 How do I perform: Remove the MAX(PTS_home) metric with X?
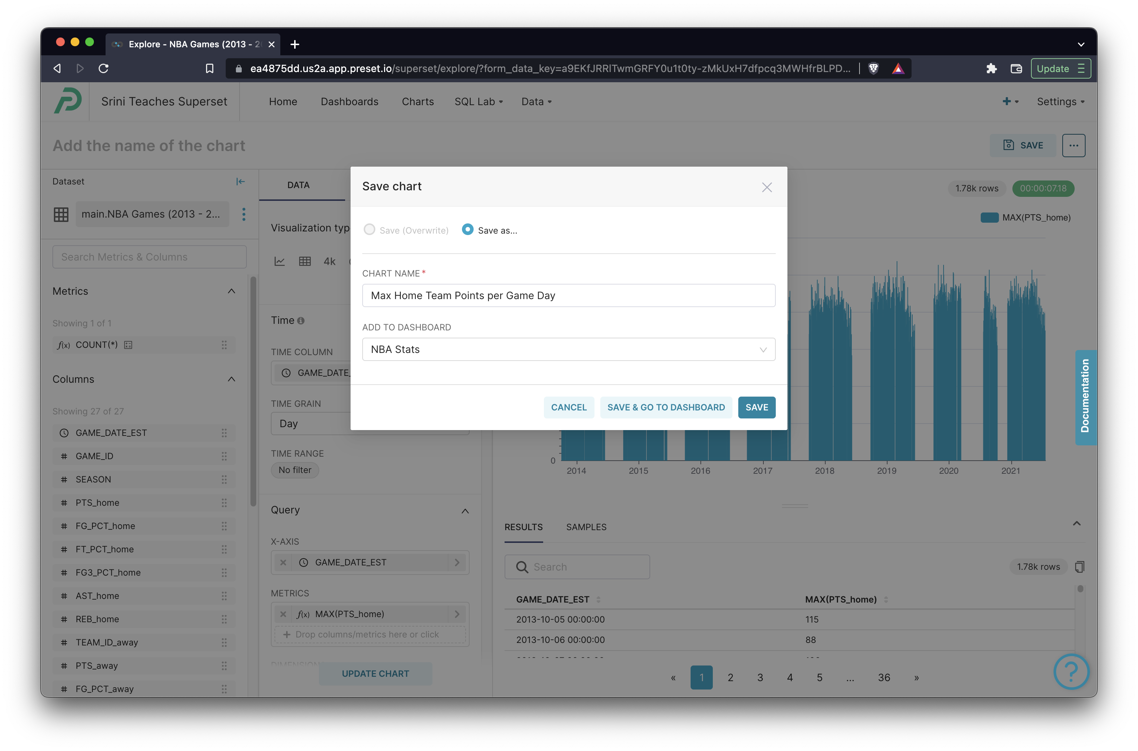[x=283, y=614]
